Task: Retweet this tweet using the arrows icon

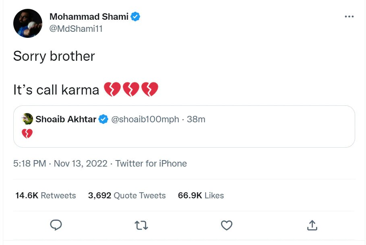Action: 141,226
